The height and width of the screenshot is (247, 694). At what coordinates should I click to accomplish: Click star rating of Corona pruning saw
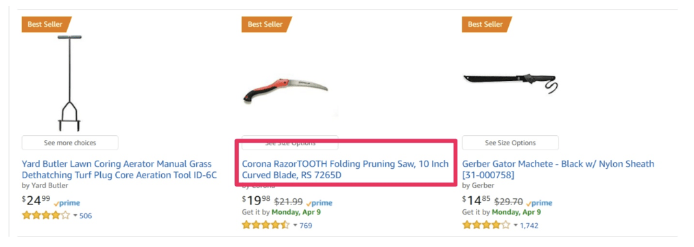(x=266, y=225)
